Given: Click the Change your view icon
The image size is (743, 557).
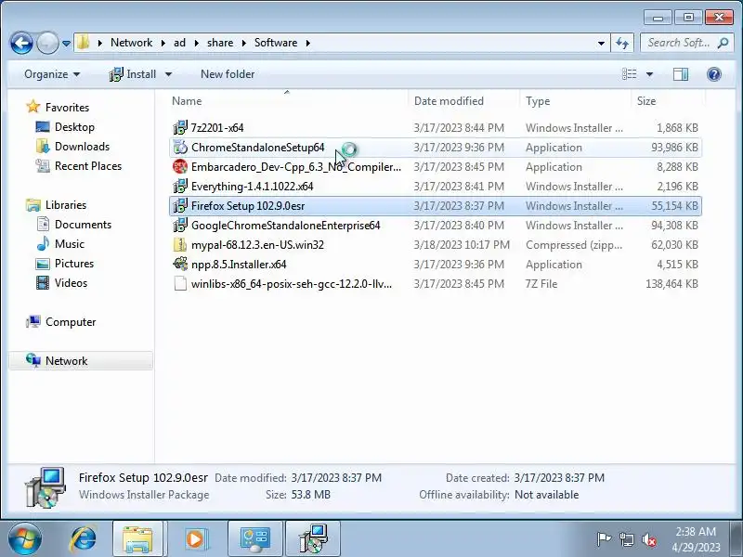Looking at the screenshot, I should pyautogui.click(x=630, y=74).
